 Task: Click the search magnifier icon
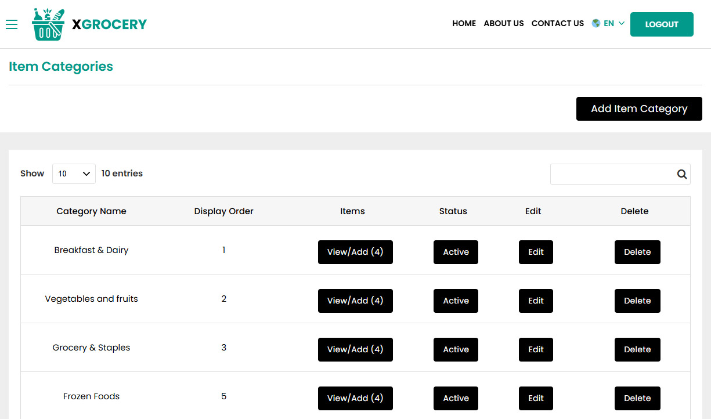pyautogui.click(x=681, y=174)
